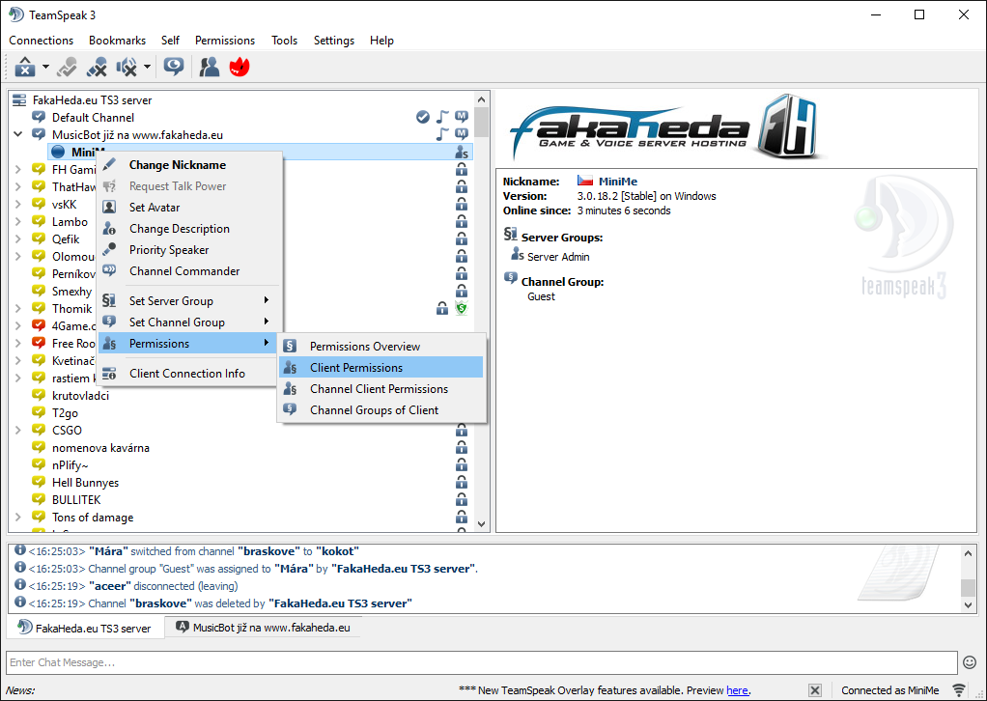Open the Settings menu
987x701 pixels.
333,41
